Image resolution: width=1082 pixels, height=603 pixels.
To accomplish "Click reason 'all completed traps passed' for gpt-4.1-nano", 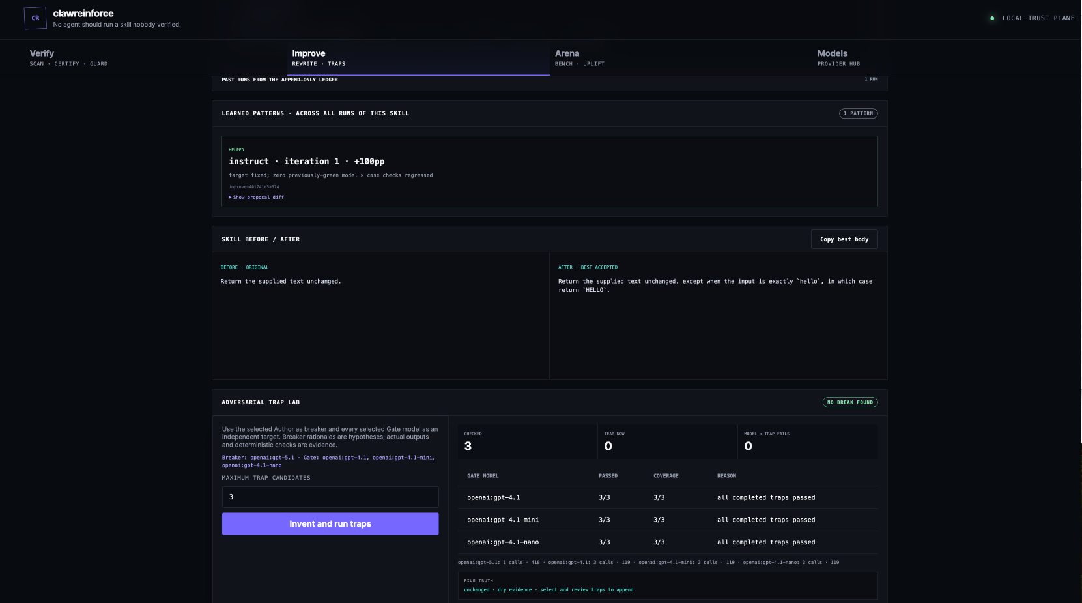I will coord(766,542).
